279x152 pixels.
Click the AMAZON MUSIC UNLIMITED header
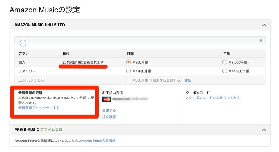(x=40, y=25)
